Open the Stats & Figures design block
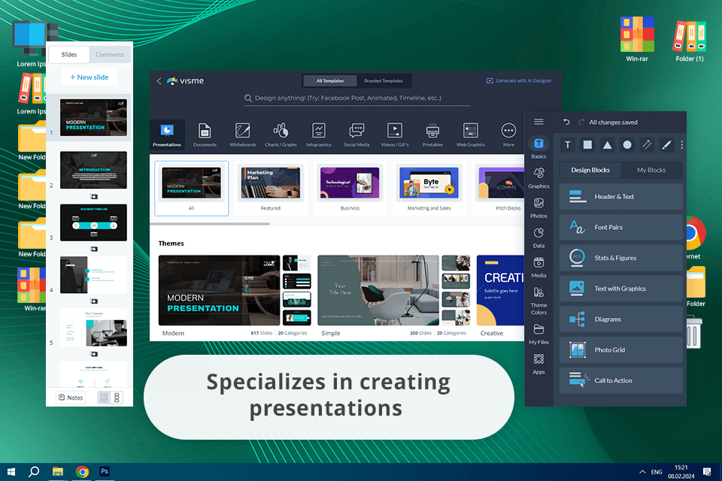The width and height of the screenshot is (722, 481). tap(620, 258)
